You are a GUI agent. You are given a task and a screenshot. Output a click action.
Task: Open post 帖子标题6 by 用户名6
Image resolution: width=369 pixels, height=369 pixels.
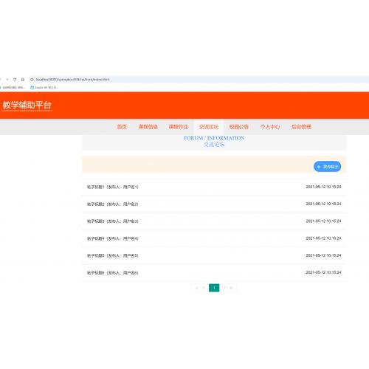(214, 272)
